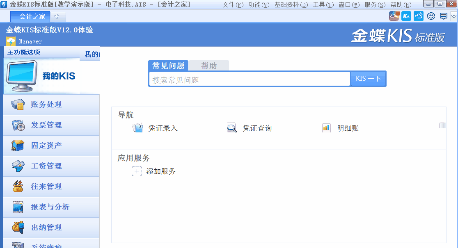The height and width of the screenshot is (248, 458).
Task: Click the 明细账 link text
Action: point(348,128)
